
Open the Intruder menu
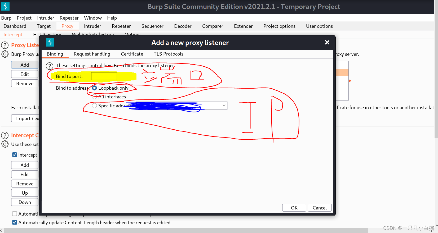[46, 18]
